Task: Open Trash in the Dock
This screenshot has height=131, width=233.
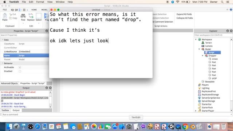Action: pos(224,127)
